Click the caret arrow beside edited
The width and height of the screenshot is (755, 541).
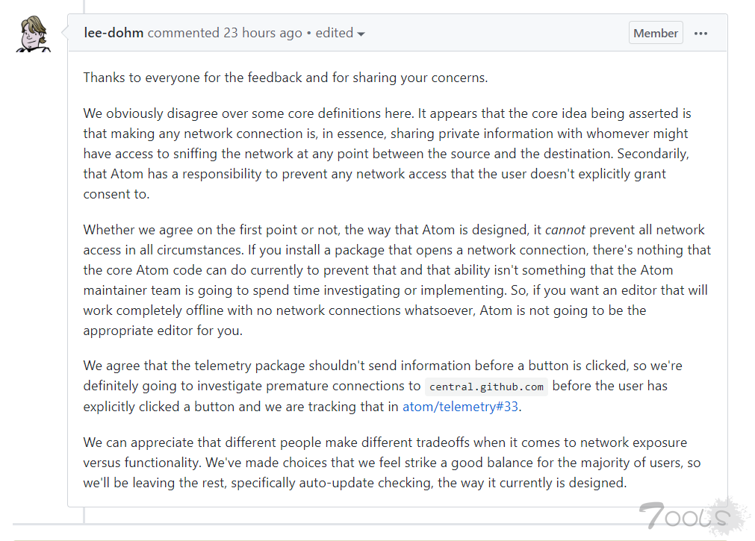(x=361, y=34)
